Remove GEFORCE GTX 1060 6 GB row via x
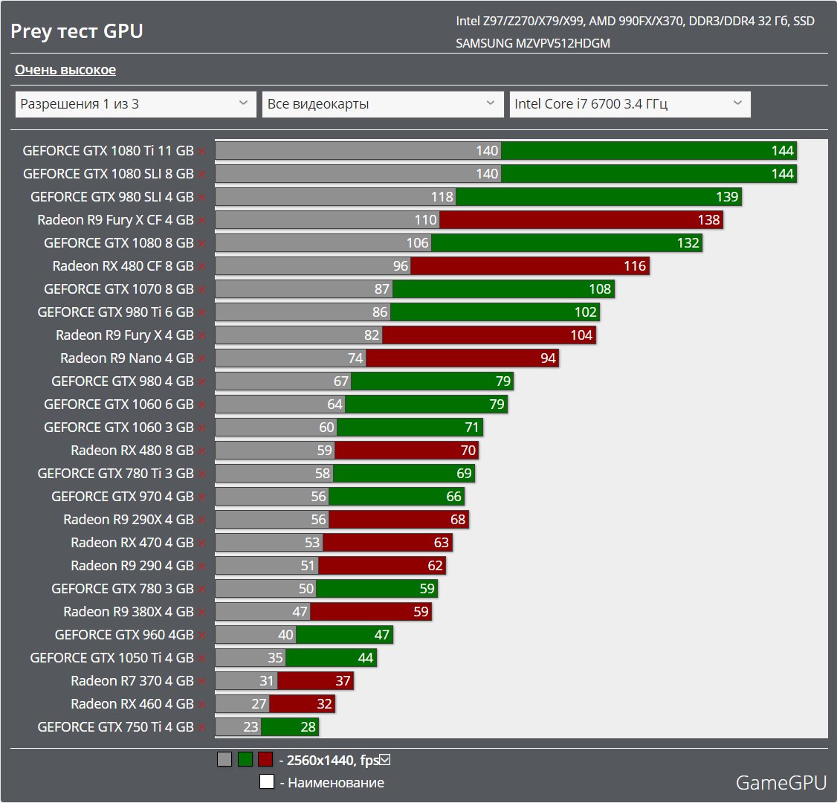The height and width of the screenshot is (803, 837). pyautogui.click(x=201, y=404)
